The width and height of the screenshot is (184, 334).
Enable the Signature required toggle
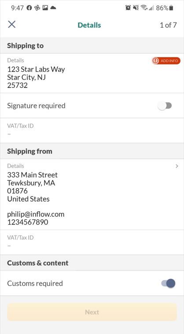[x=165, y=105]
